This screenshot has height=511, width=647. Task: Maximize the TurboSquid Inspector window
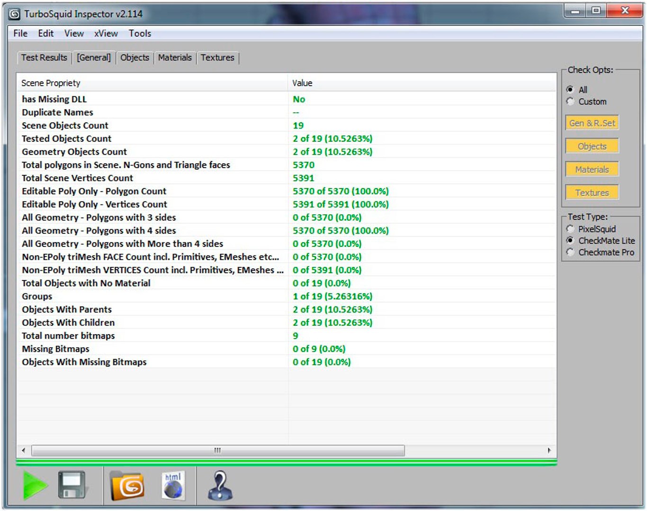pos(596,11)
